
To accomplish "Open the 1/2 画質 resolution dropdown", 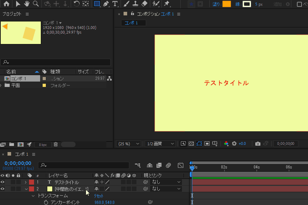I will click(160, 144).
